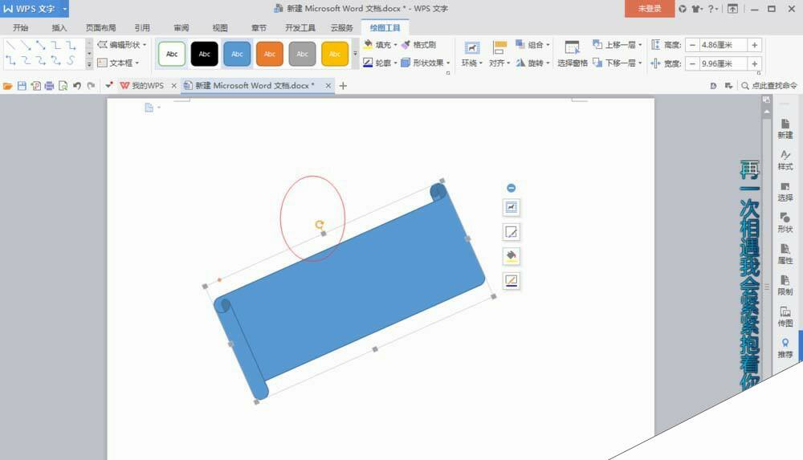This screenshot has width=803, height=460.
Task: Click the rotation handle above the shape
Action: coord(319,224)
